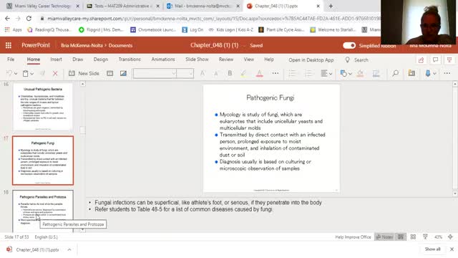
Task: Click the Delete slide red X icon
Action: point(55,73)
